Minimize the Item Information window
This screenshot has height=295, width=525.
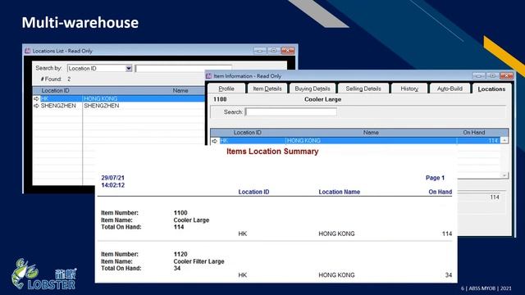(478, 76)
